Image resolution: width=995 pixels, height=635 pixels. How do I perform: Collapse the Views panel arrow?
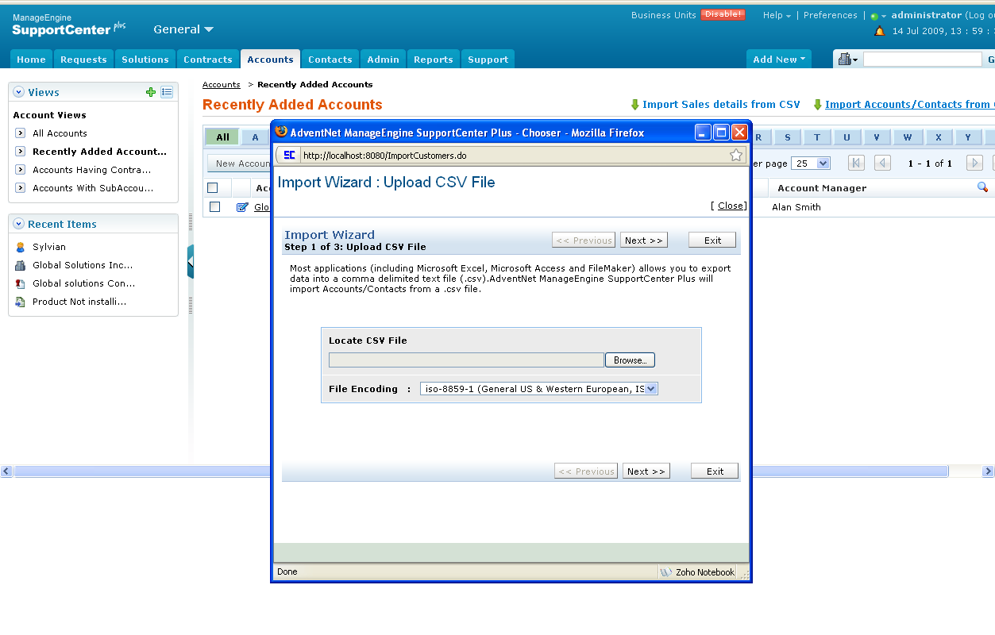(19, 92)
